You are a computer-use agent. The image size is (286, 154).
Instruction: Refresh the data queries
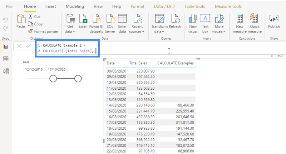(175, 21)
